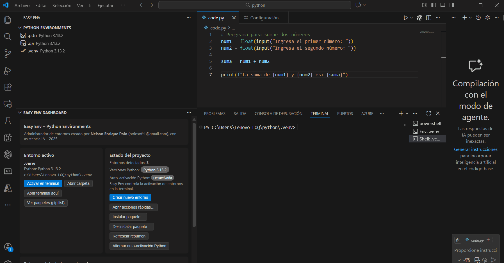Image resolution: width=504 pixels, height=263 pixels.
Task: Open the Remote Explorer monitor icon
Action: pyautogui.click(x=8, y=171)
